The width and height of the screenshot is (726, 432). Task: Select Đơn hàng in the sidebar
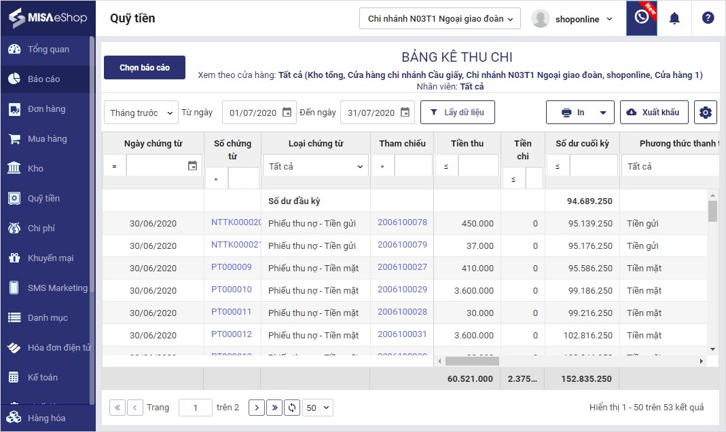click(x=46, y=109)
